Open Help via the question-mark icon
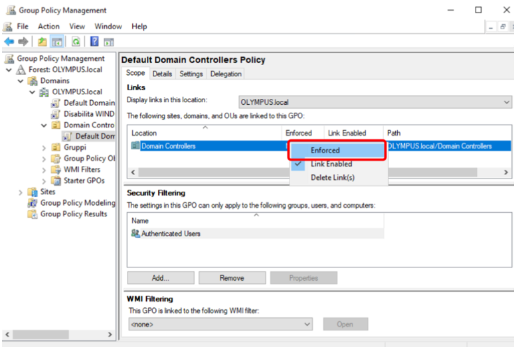This screenshot has width=514, height=347. [94, 41]
